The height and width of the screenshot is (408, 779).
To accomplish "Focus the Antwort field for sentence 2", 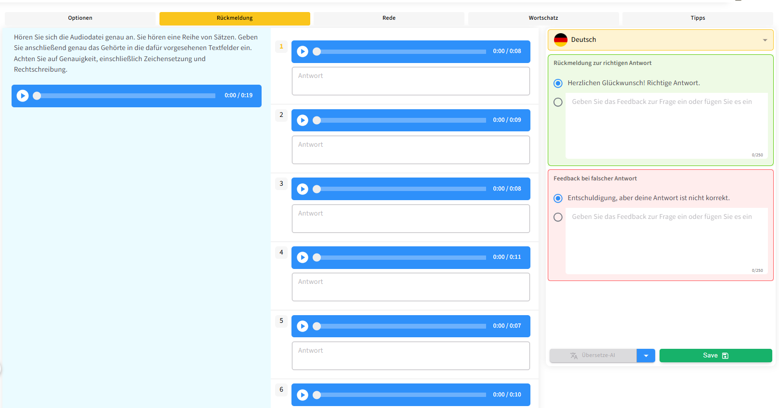I will pos(410,150).
